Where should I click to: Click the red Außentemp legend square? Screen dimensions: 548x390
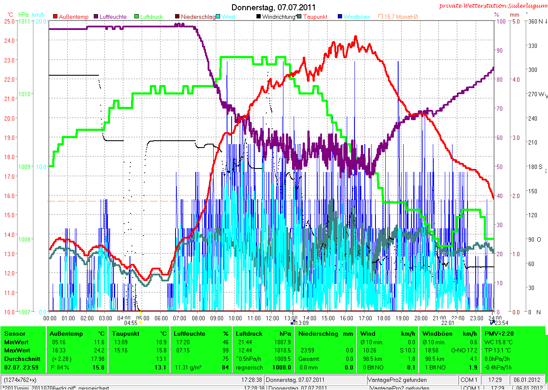click(x=55, y=17)
